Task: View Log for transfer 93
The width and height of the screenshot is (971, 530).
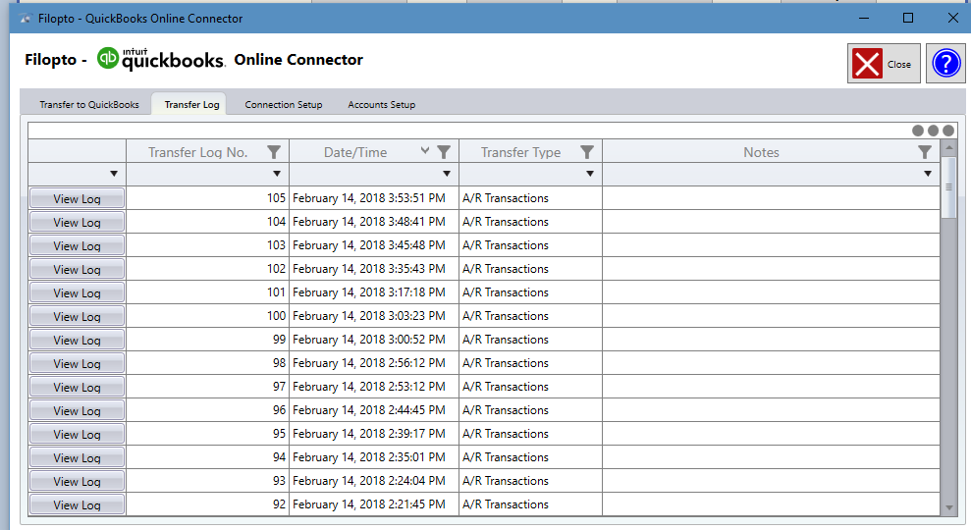Action: coord(77,481)
